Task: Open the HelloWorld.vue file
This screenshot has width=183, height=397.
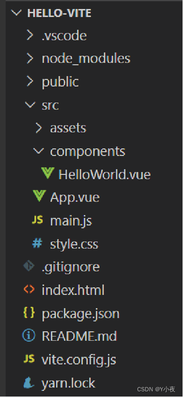Action: (104, 174)
